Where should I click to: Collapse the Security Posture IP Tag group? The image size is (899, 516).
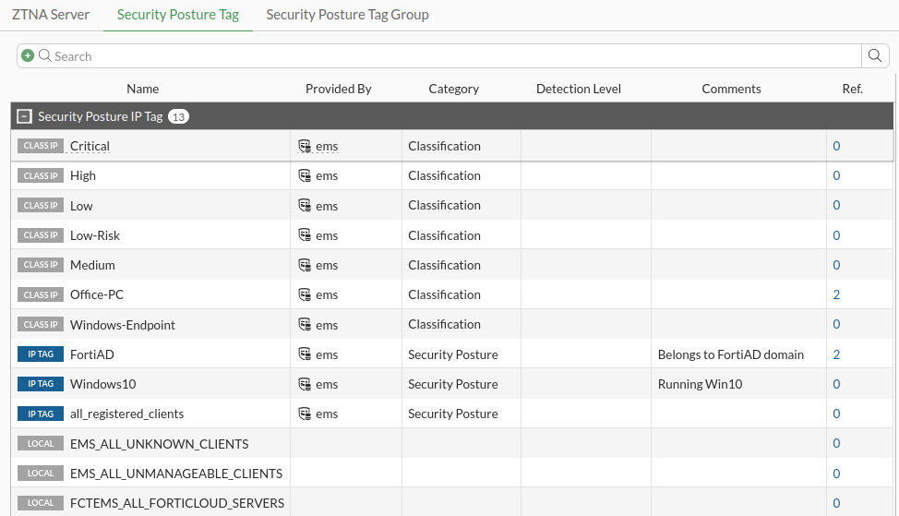pos(25,117)
